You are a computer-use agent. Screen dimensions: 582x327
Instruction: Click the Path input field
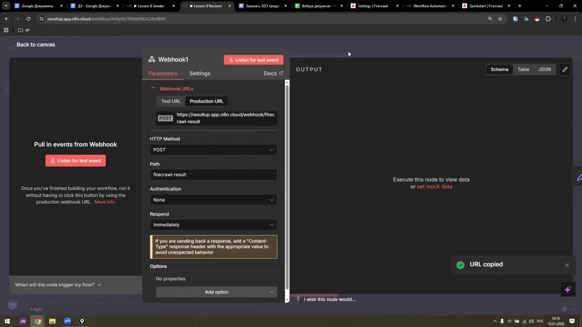213,175
